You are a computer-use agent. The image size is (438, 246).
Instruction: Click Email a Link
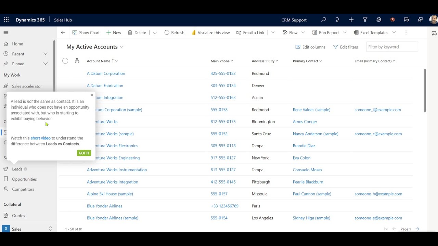click(x=250, y=32)
